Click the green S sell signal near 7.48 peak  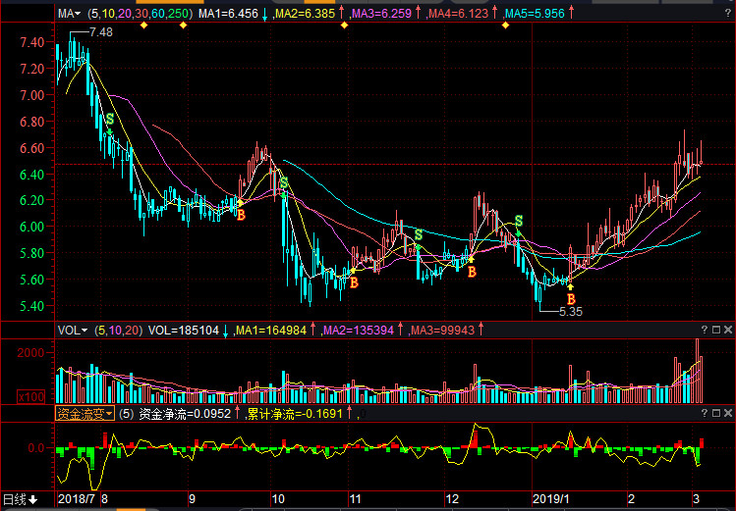coord(109,120)
